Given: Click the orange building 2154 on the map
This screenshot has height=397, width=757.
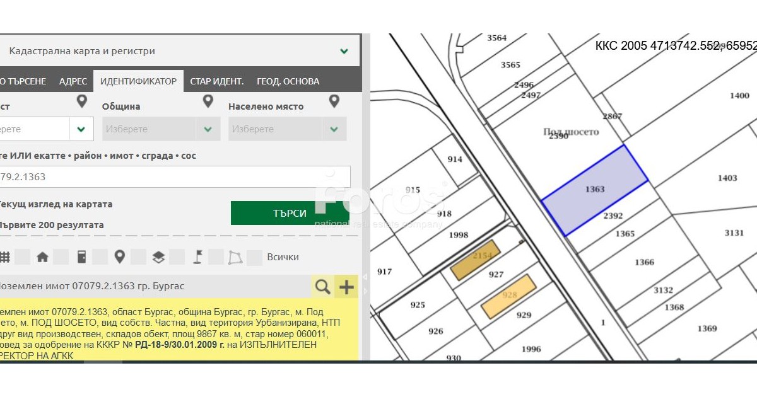Looking at the screenshot, I should pyautogui.click(x=475, y=260).
